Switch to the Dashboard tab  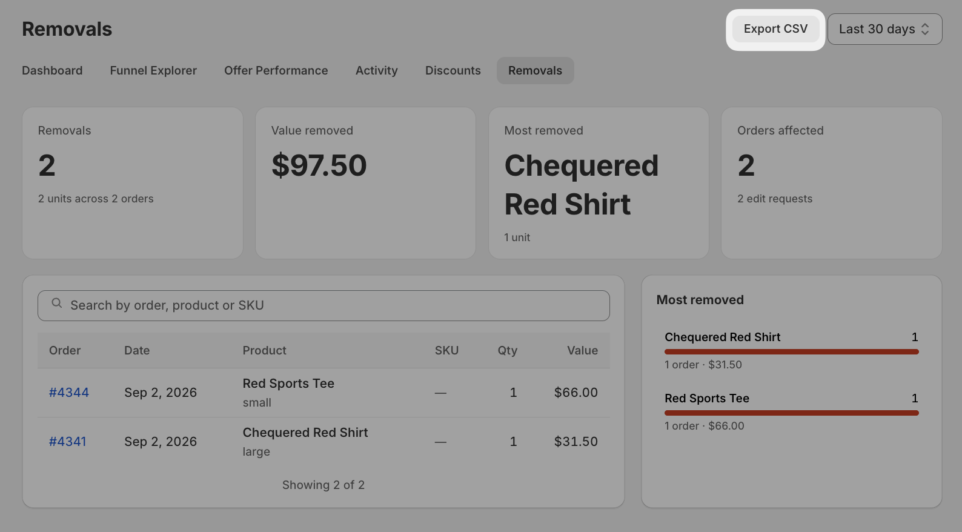pyautogui.click(x=52, y=70)
